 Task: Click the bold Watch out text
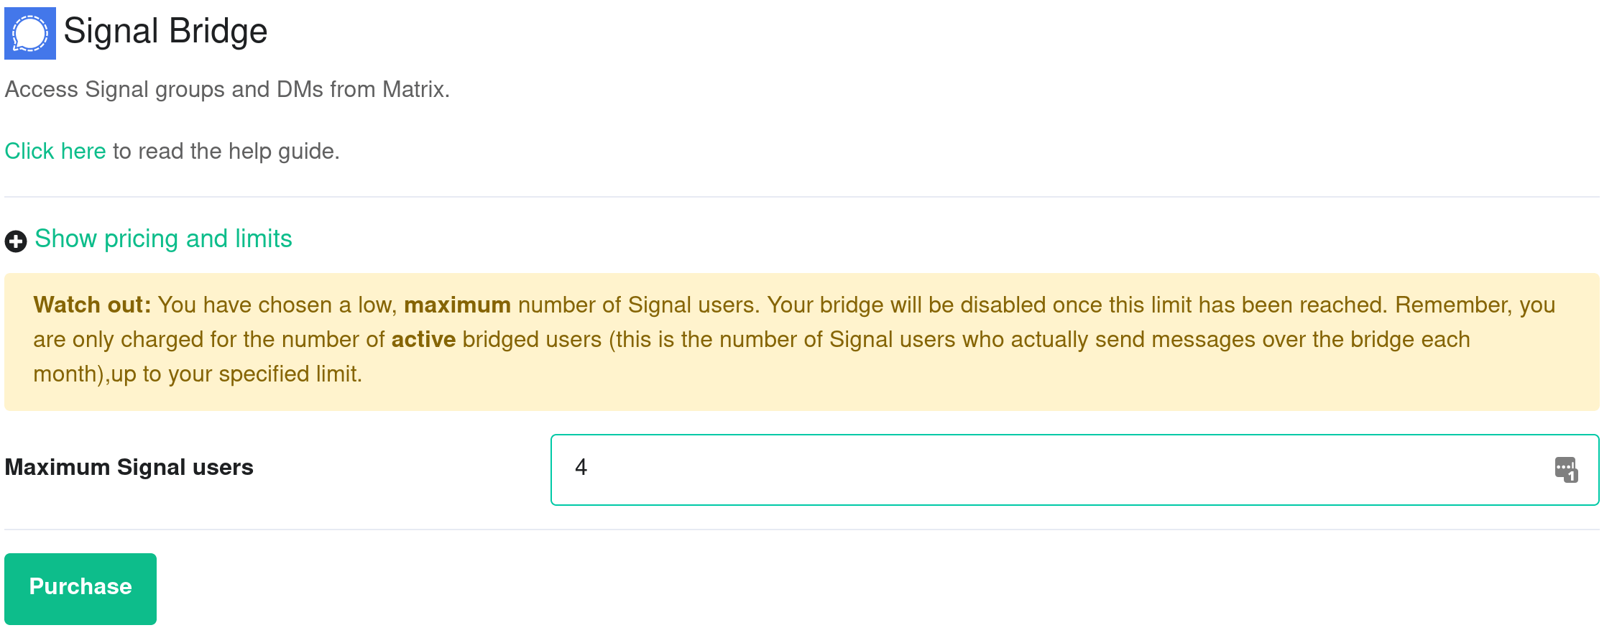click(92, 305)
